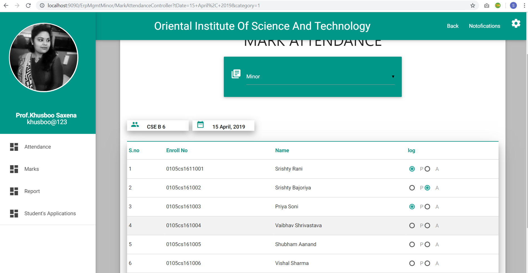Click the Back link in header
Viewport: 528px width, 273px height.
click(x=453, y=26)
